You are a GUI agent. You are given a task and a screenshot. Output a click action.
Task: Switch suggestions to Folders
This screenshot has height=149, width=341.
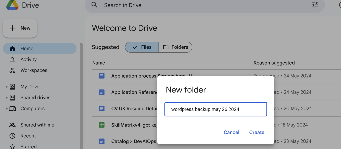[x=175, y=47]
